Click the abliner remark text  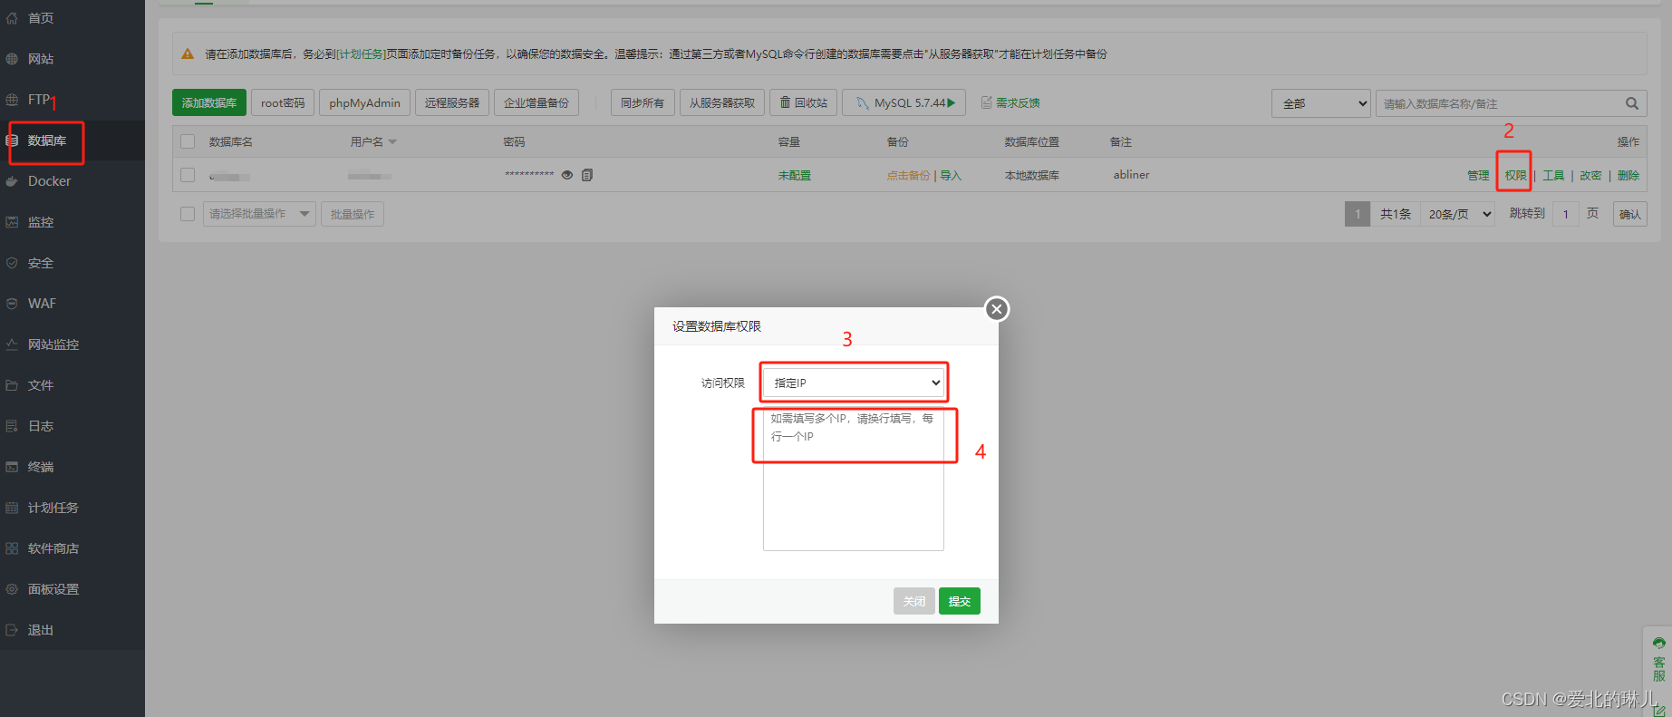tap(1131, 175)
